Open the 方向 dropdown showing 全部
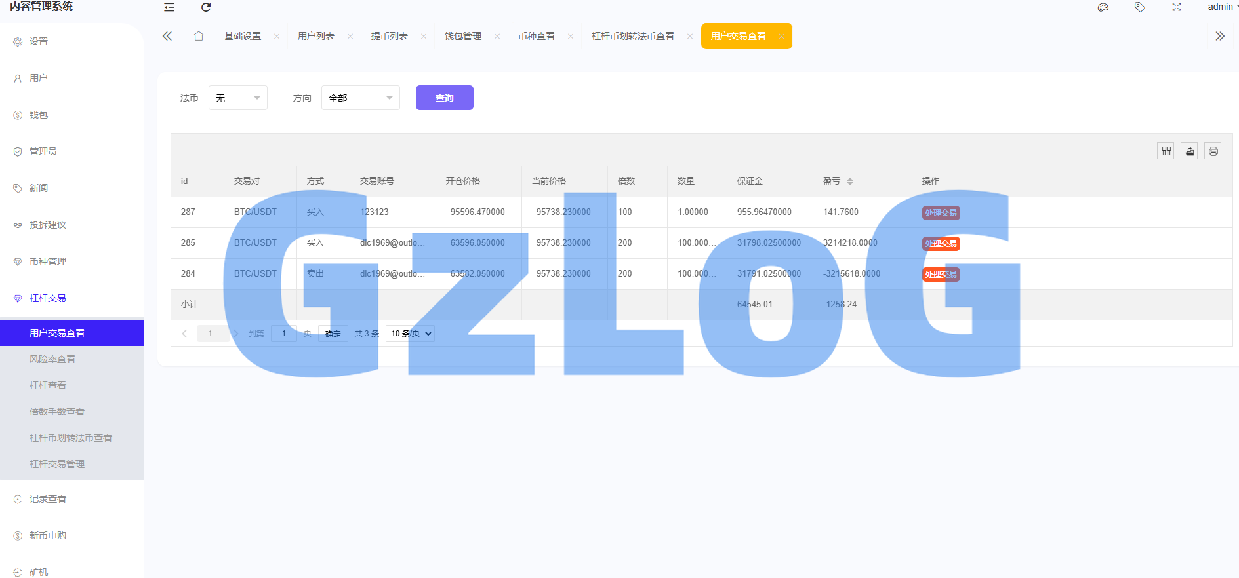 tap(360, 98)
